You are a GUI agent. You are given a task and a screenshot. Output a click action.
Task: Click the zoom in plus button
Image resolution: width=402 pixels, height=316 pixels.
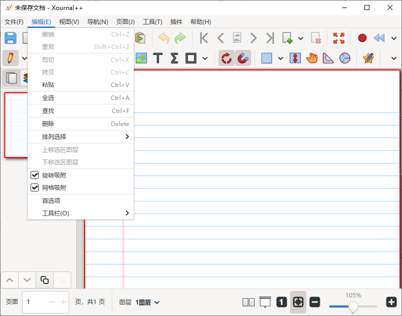pyautogui.click(x=391, y=302)
